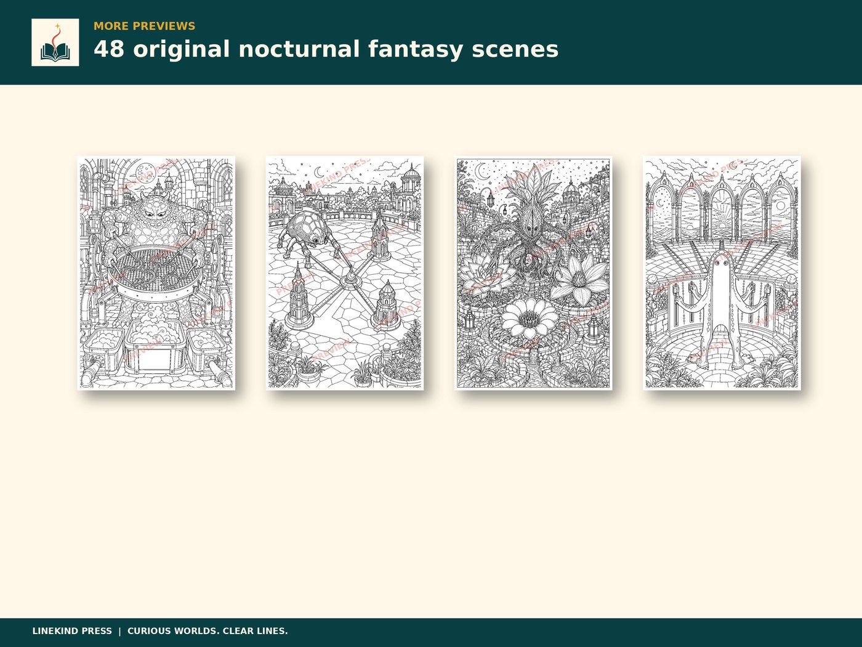The height and width of the screenshot is (647, 862).
Task: Click the Curious Worlds. Clear Lines. tagline
Action: 207,631
